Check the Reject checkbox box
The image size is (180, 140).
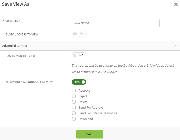74,96
